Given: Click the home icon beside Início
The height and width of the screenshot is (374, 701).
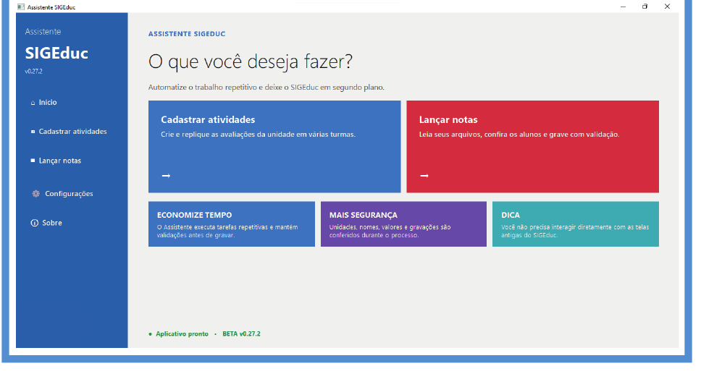Looking at the screenshot, I should click(33, 103).
